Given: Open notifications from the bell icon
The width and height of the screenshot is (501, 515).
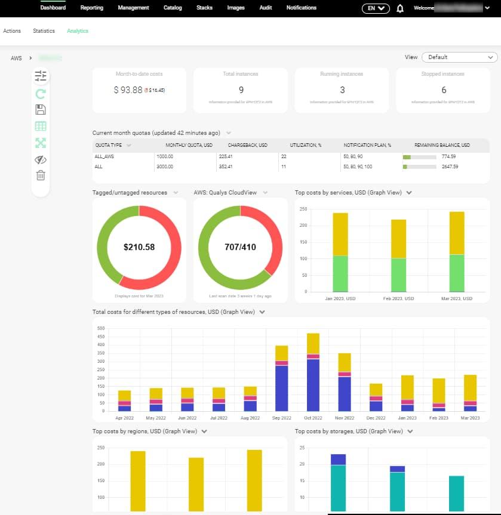Looking at the screenshot, I should click(x=400, y=8).
